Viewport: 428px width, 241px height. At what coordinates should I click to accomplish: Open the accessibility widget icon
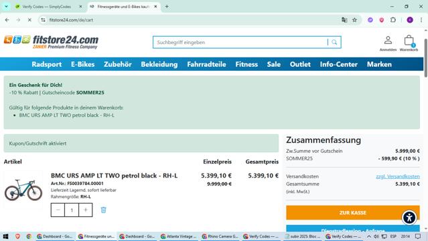pyautogui.click(x=409, y=218)
